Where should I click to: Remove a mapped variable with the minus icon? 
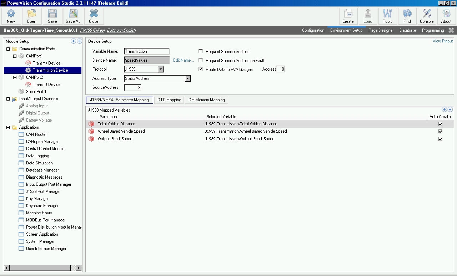tap(450, 109)
